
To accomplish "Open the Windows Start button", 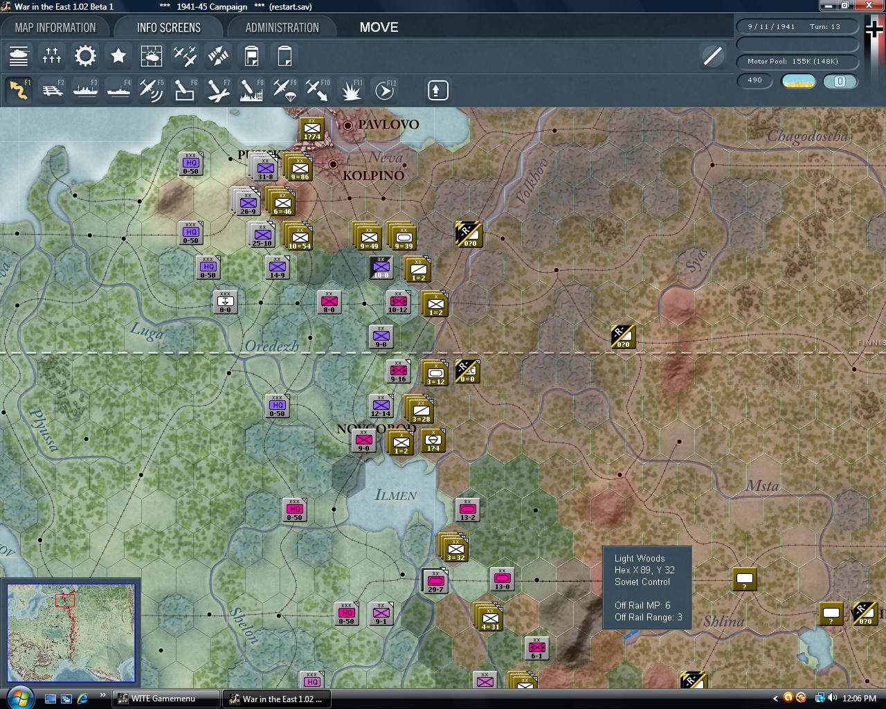I will (19, 698).
